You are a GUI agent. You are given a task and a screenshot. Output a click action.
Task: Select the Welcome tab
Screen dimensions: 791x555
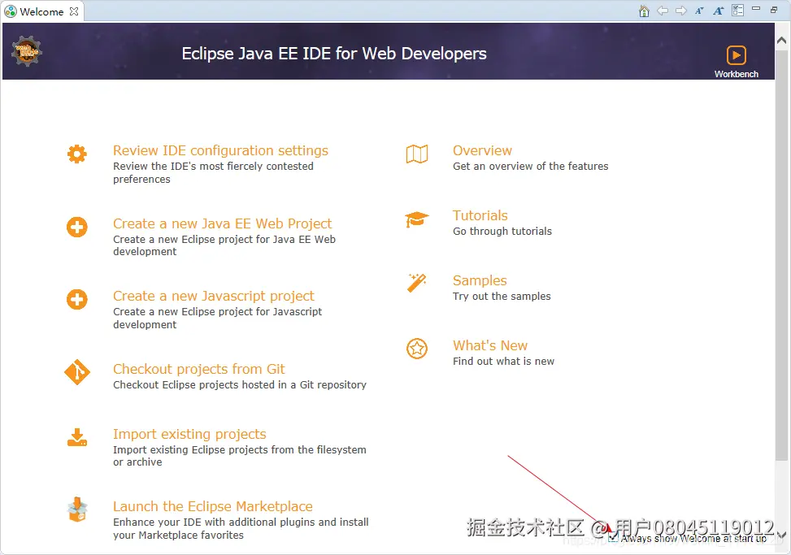pos(41,11)
